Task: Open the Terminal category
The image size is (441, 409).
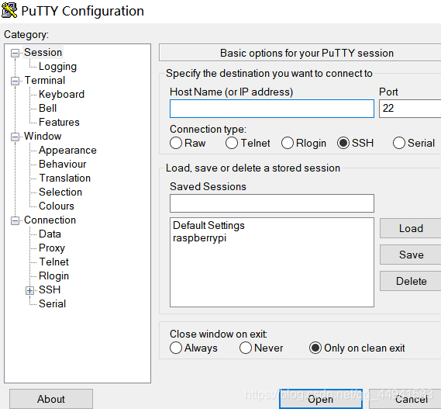Action: click(x=45, y=80)
